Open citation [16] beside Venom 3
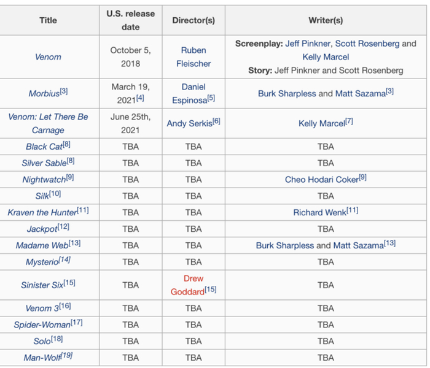Image resolution: width=430 pixels, height=368 pixels. coord(65,306)
